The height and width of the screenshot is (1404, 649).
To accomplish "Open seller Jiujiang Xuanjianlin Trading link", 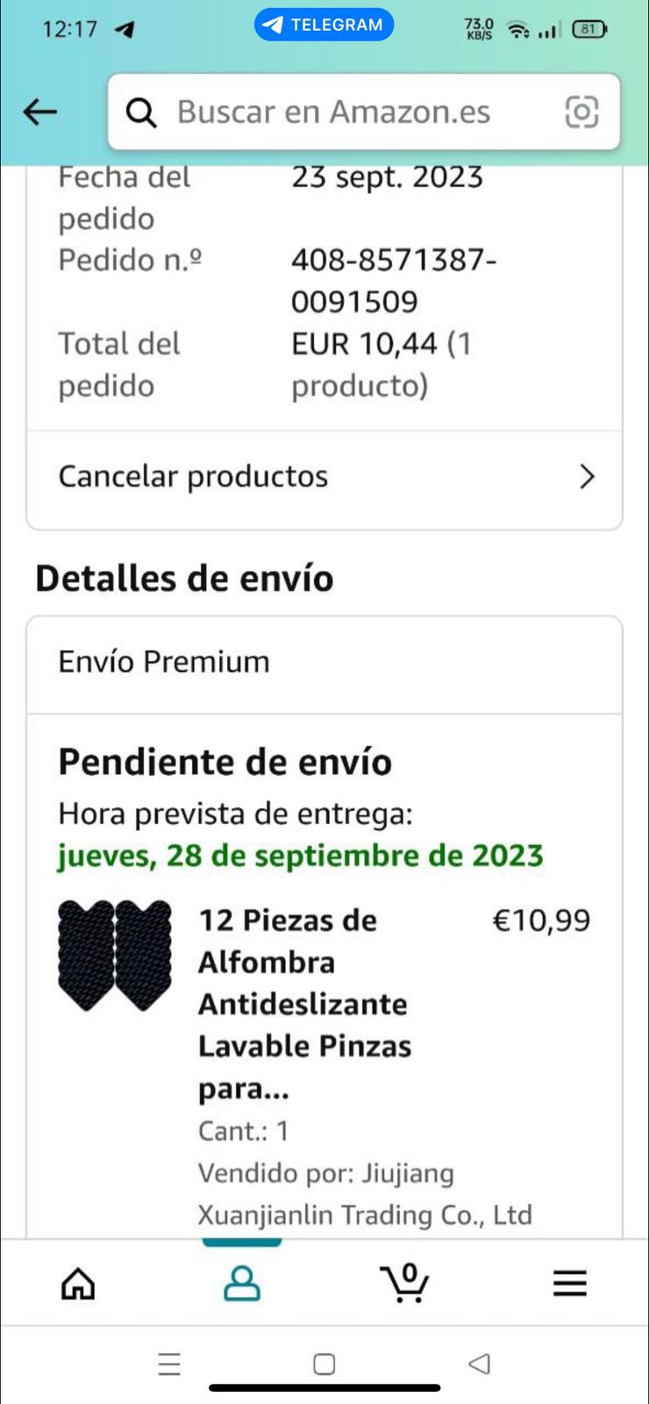I will pyautogui.click(x=365, y=1194).
